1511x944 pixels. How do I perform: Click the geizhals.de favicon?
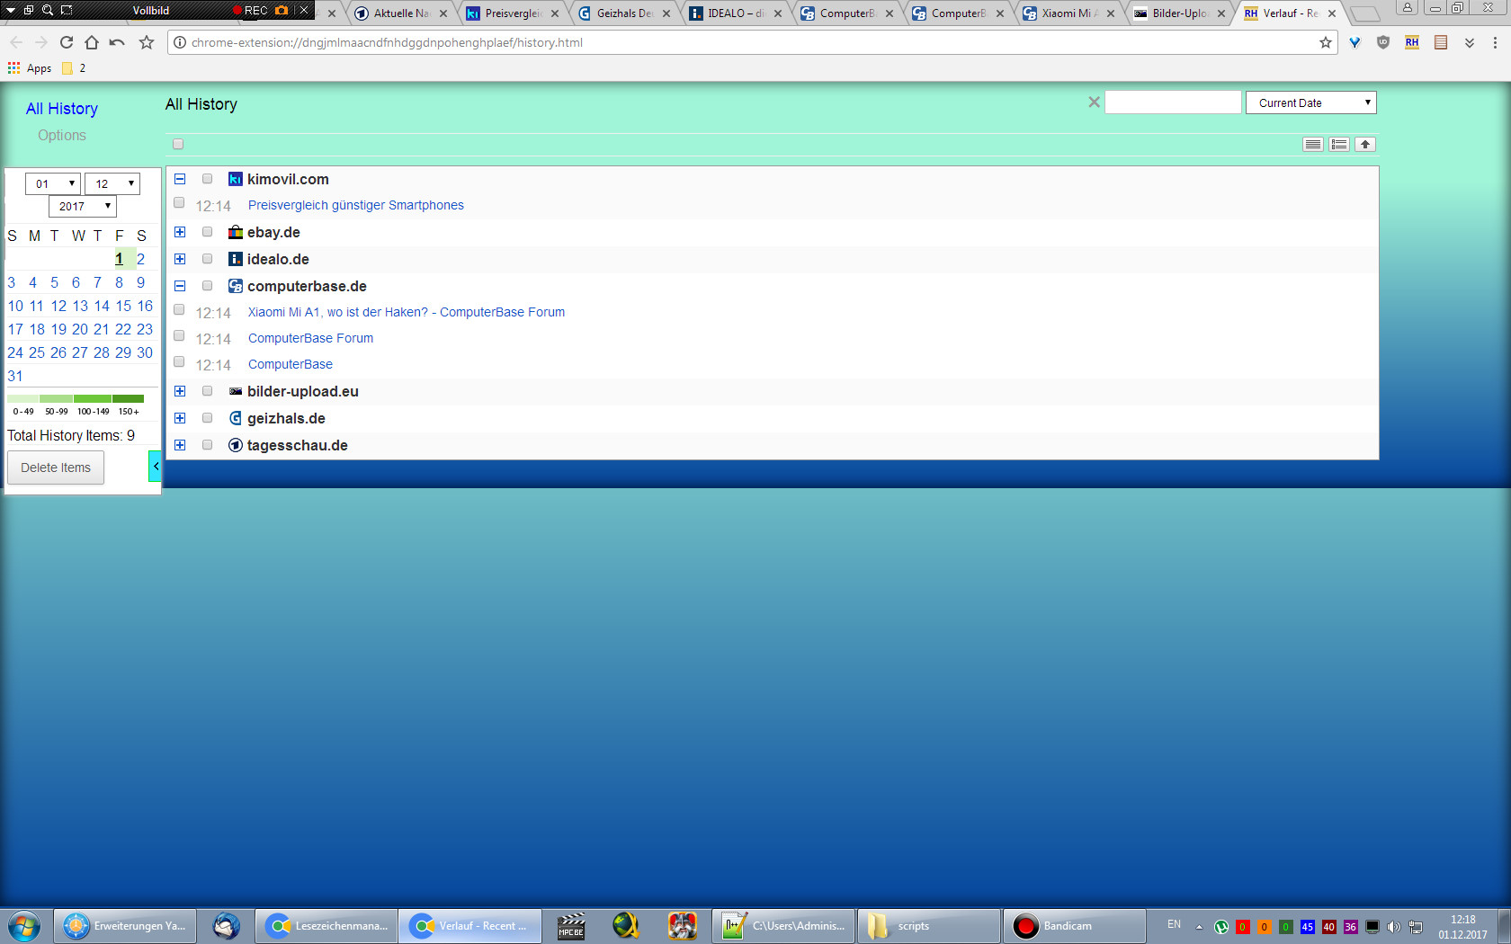pyautogui.click(x=236, y=418)
